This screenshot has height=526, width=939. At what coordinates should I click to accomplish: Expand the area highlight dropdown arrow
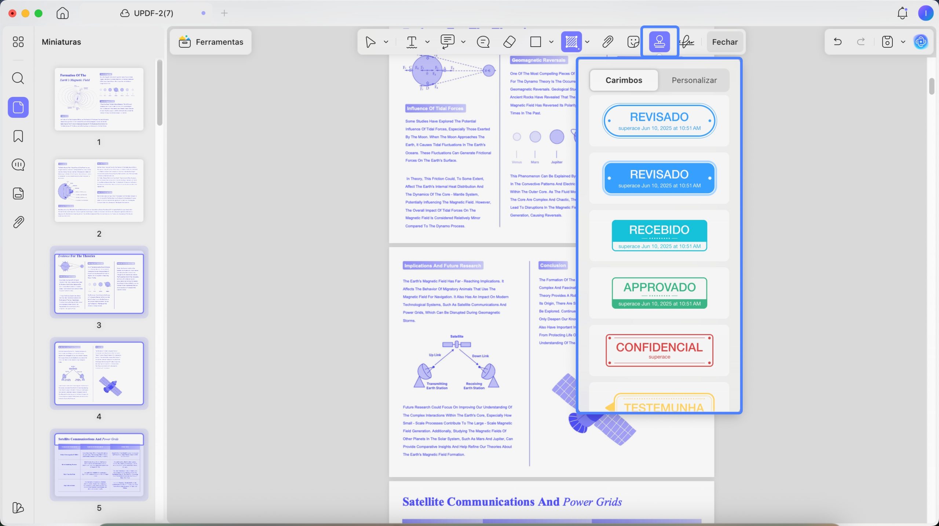coord(587,42)
